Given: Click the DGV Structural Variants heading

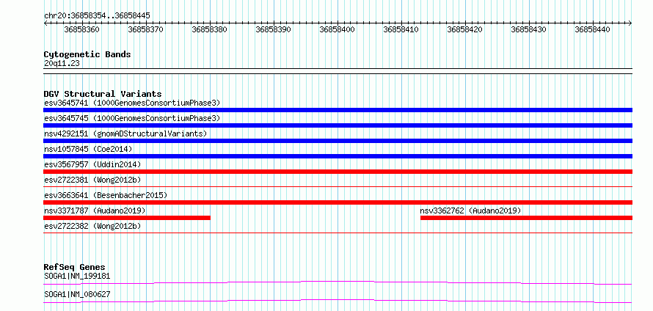Looking at the screenshot, I should [x=103, y=94].
